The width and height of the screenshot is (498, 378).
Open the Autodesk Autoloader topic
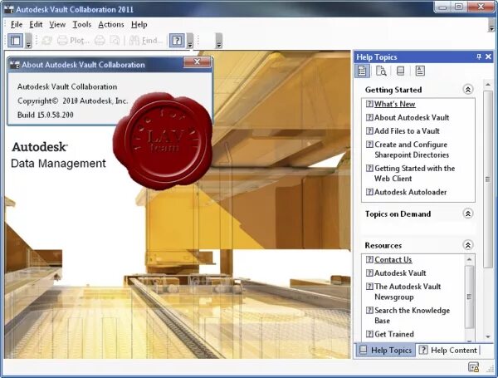coord(410,192)
